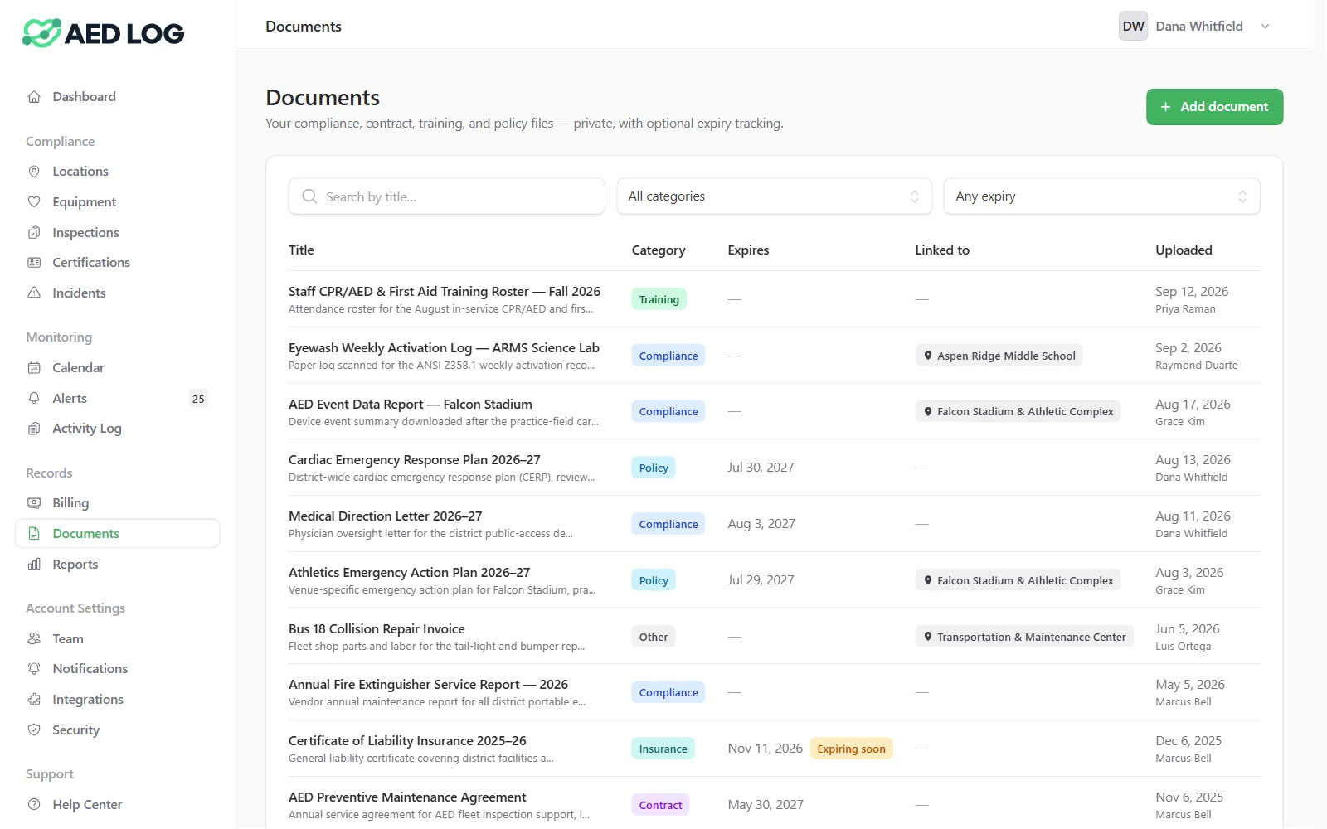Click the Notifications icon in sidebar
The height and width of the screenshot is (829, 1327).
pyautogui.click(x=34, y=669)
